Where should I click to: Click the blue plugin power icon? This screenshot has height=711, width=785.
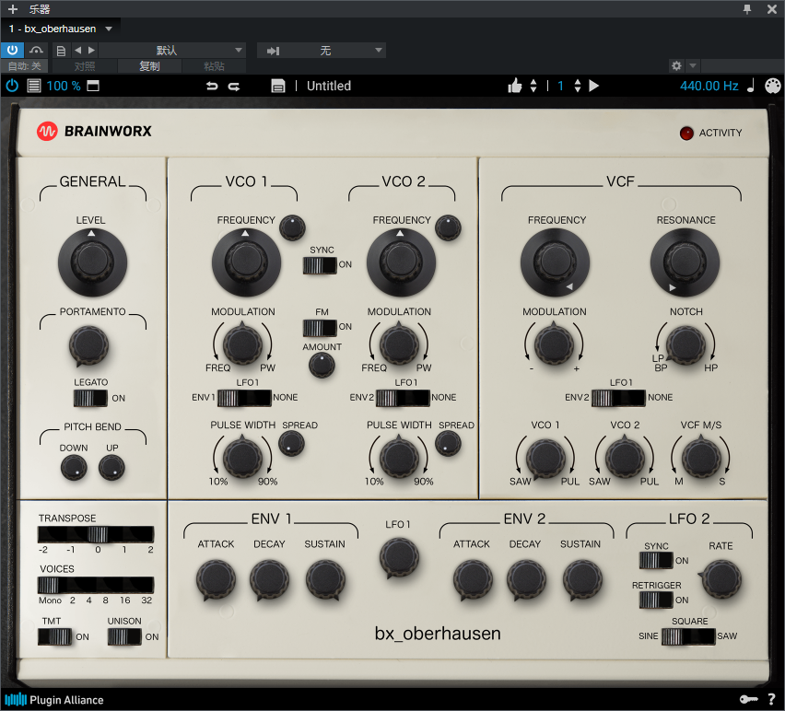[x=12, y=86]
